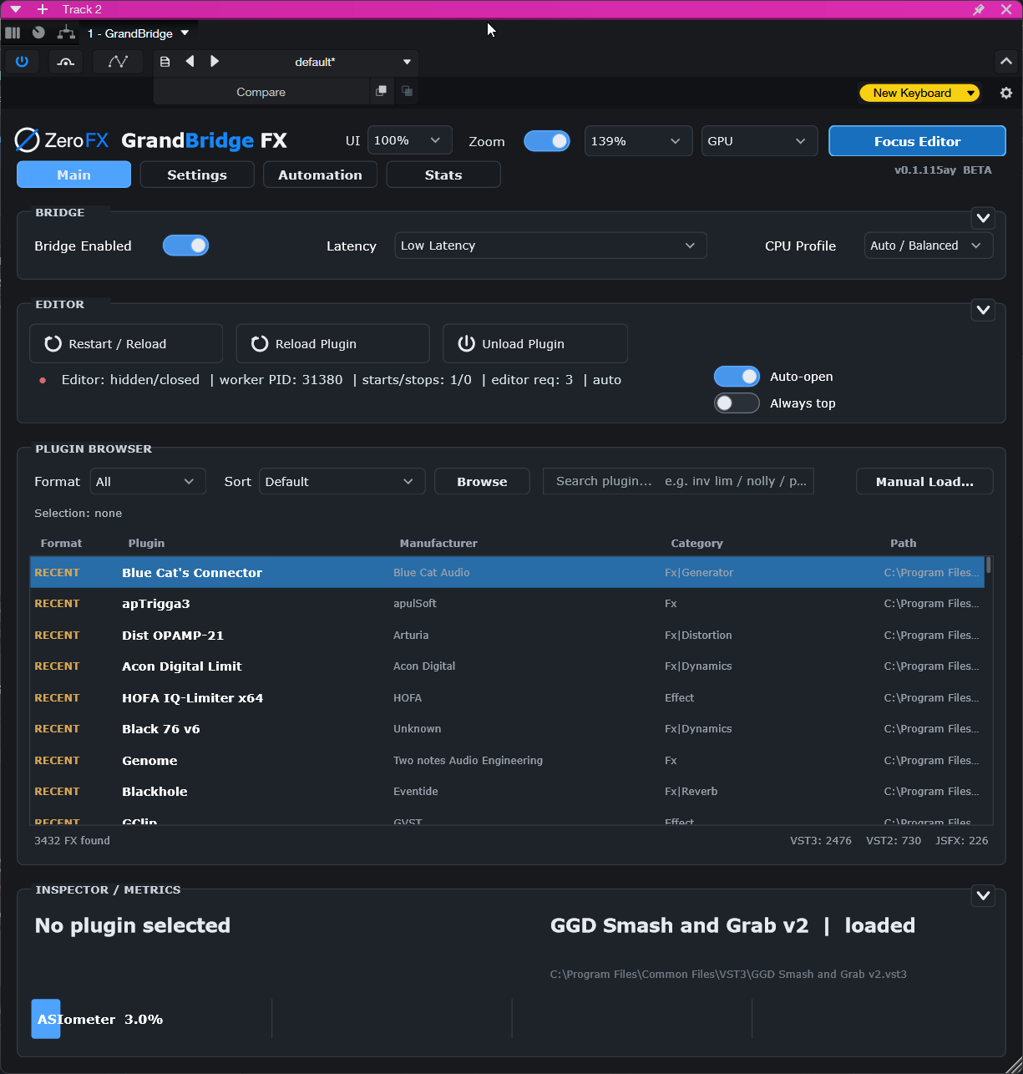Open the Low Latency dropdown
Image resolution: width=1023 pixels, height=1074 pixels.
pyautogui.click(x=550, y=246)
